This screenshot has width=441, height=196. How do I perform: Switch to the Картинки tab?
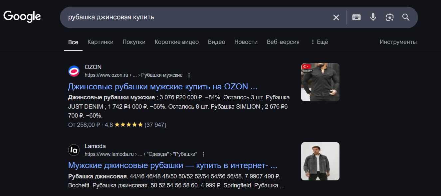(x=101, y=42)
